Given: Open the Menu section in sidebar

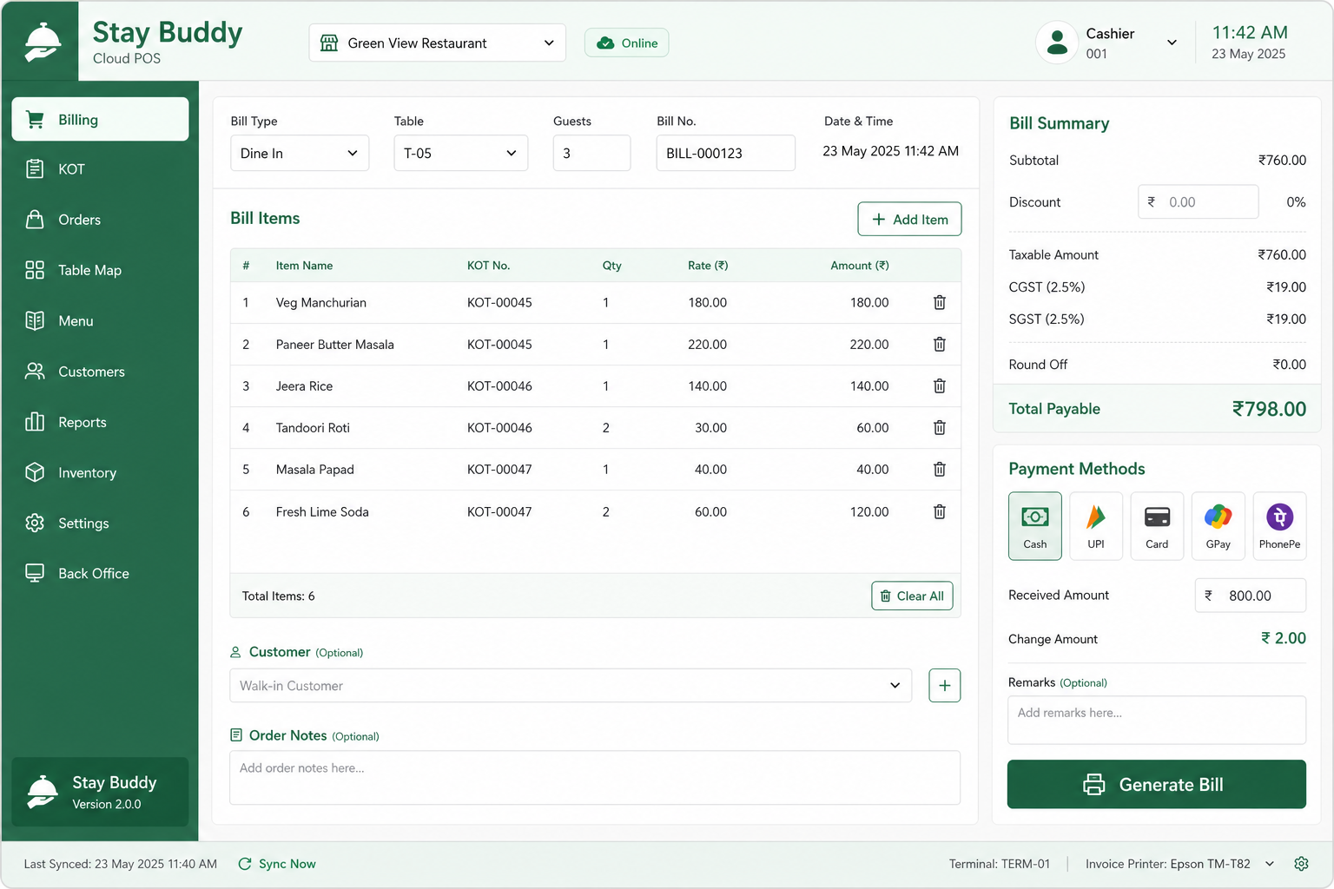Looking at the screenshot, I should tap(100, 321).
